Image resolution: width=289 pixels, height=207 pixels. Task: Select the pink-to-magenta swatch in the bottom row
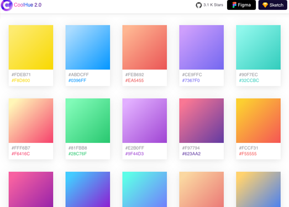[31, 189]
